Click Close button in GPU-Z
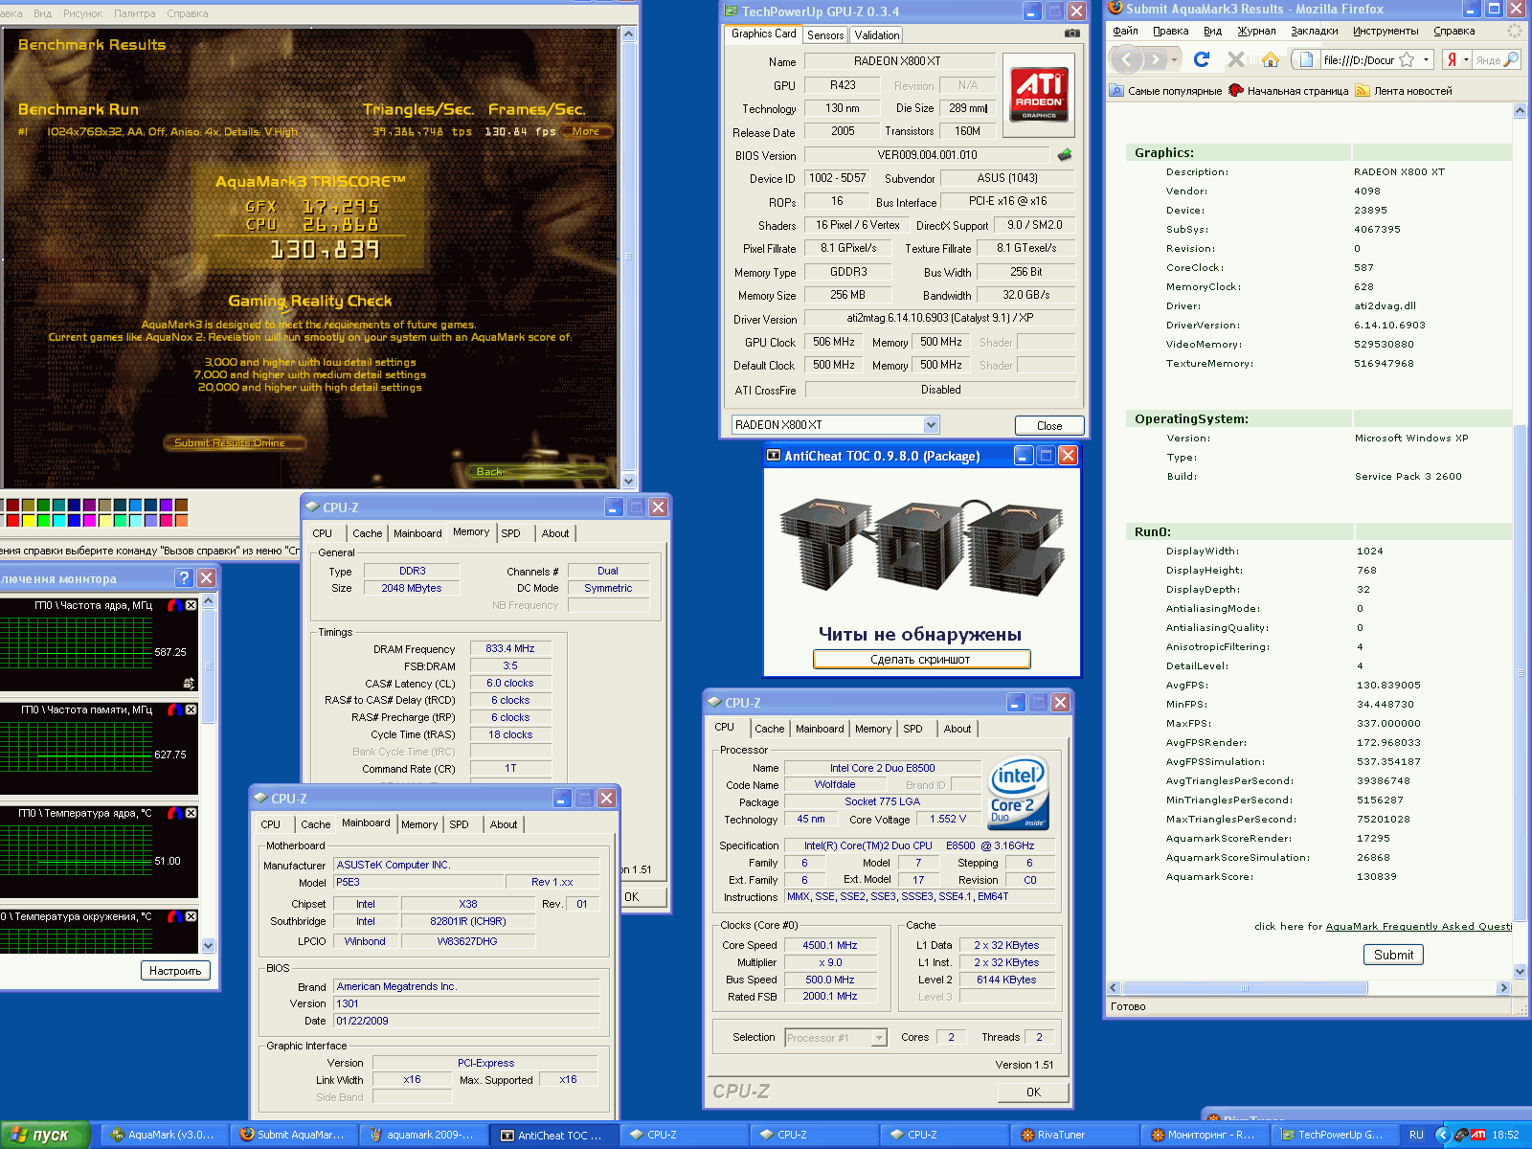The image size is (1532, 1149). (1049, 426)
